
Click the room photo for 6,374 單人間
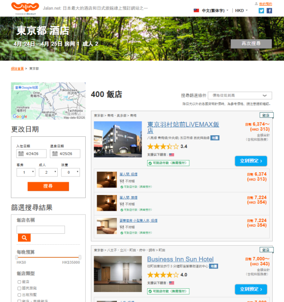coord(107,179)
